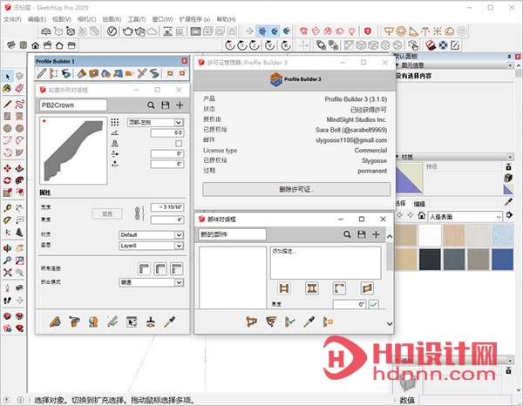
Task: Save assembly using floppy disk icon
Action: (x=362, y=234)
